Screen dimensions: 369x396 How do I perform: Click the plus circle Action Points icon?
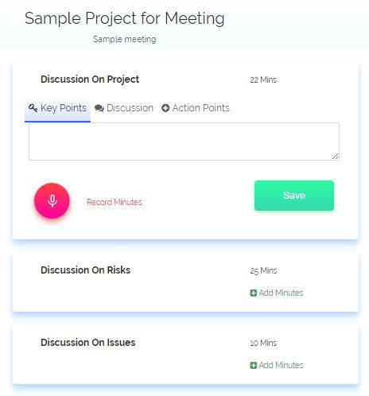pos(165,108)
